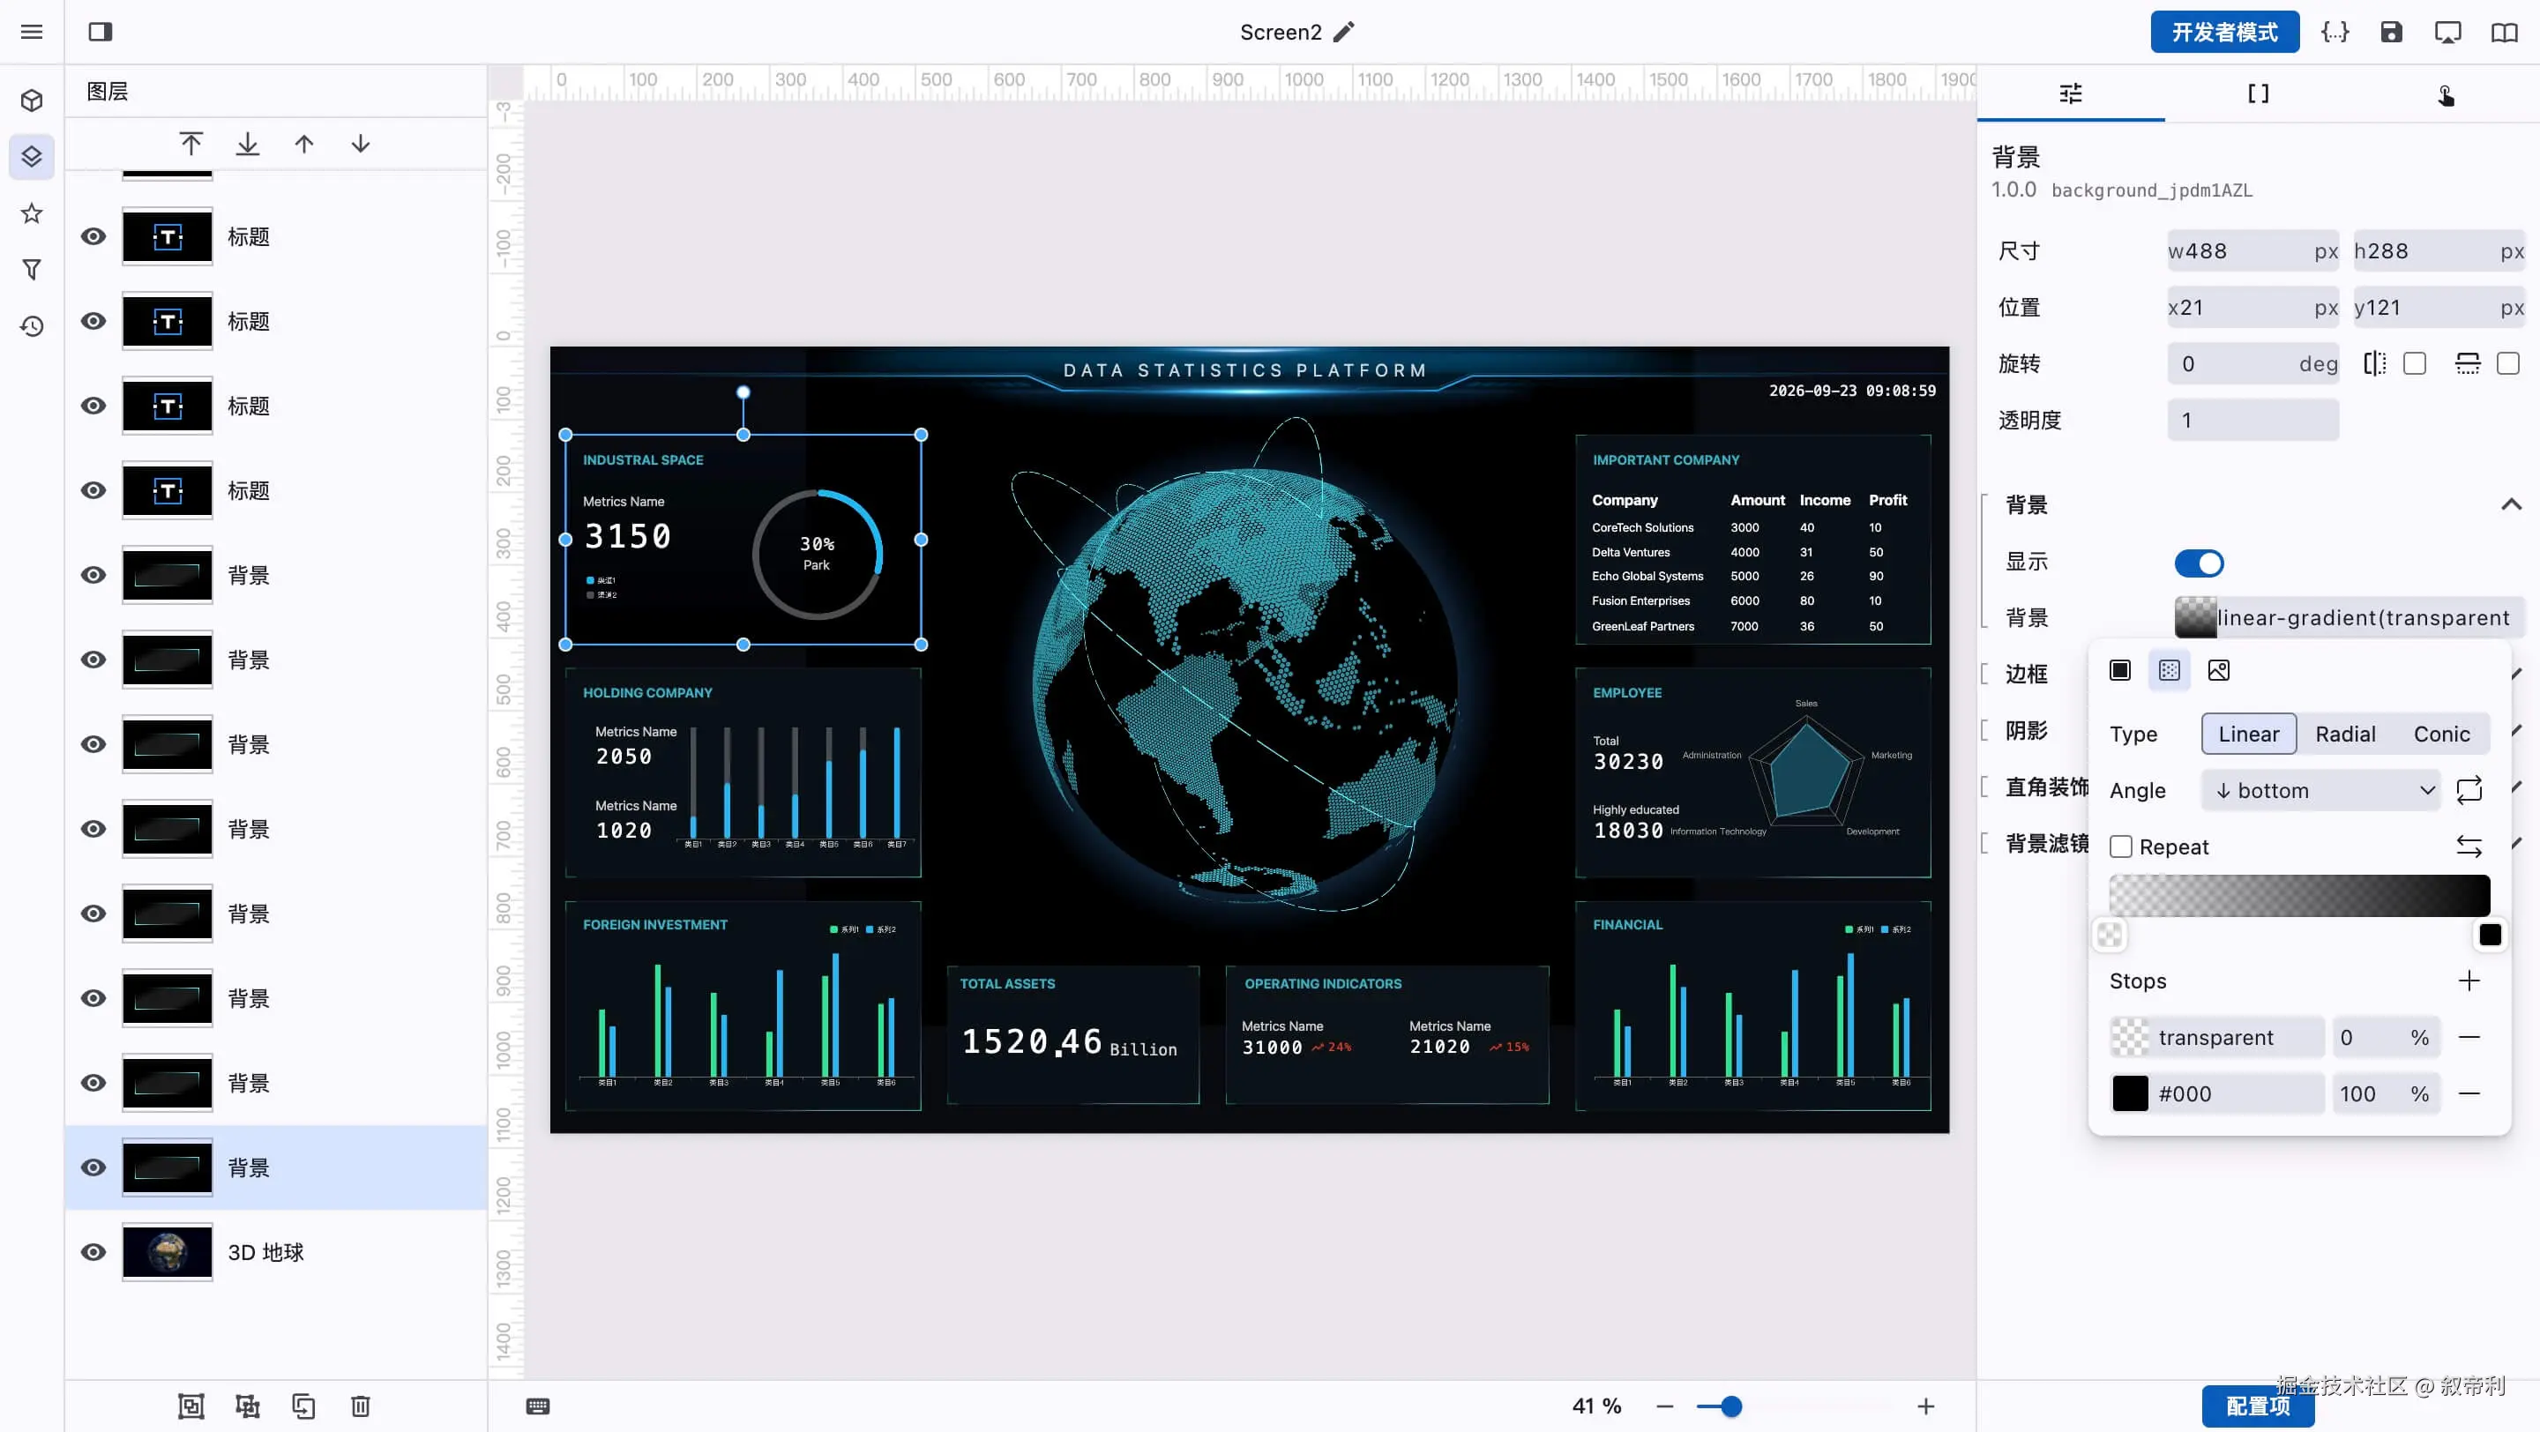Image resolution: width=2540 pixels, height=1432 pixels.
Task: Remove the transparent gradient stop
Action: 2469,1037
